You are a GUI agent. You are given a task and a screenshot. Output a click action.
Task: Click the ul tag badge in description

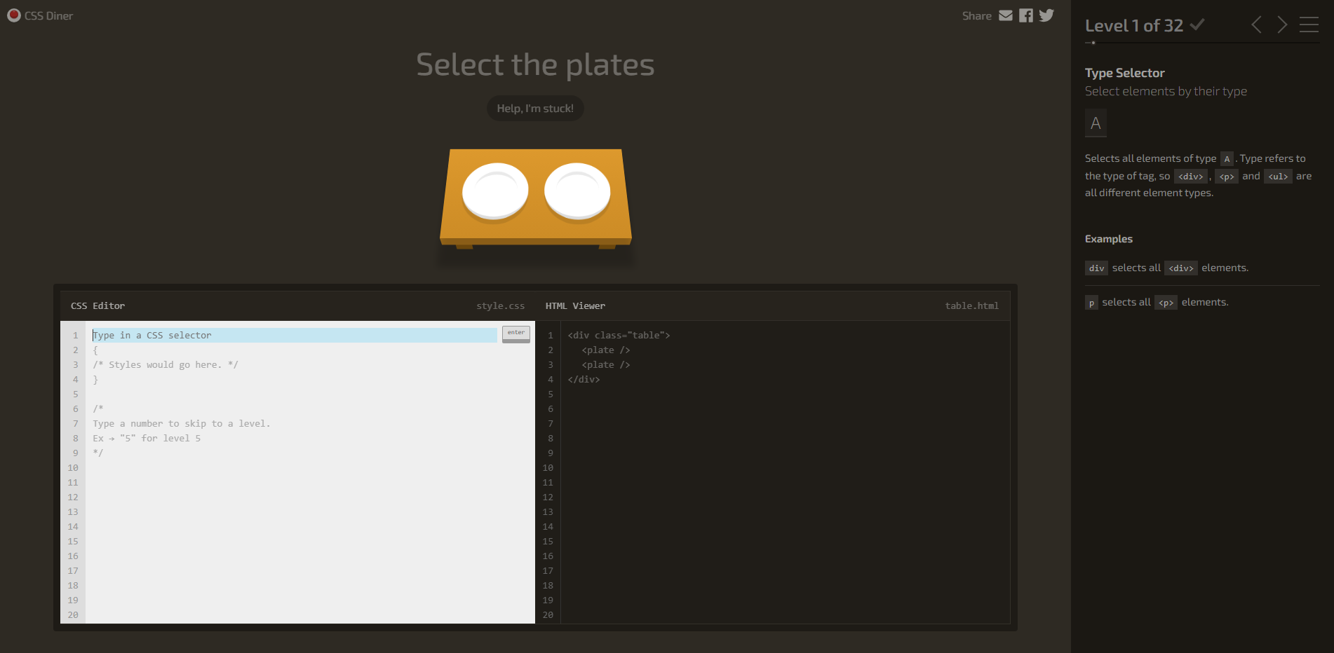tap(1278, 176)
